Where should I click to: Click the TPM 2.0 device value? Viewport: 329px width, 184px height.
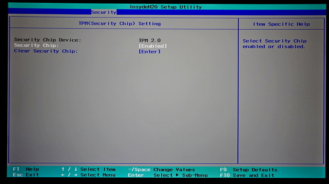point(150,40)
